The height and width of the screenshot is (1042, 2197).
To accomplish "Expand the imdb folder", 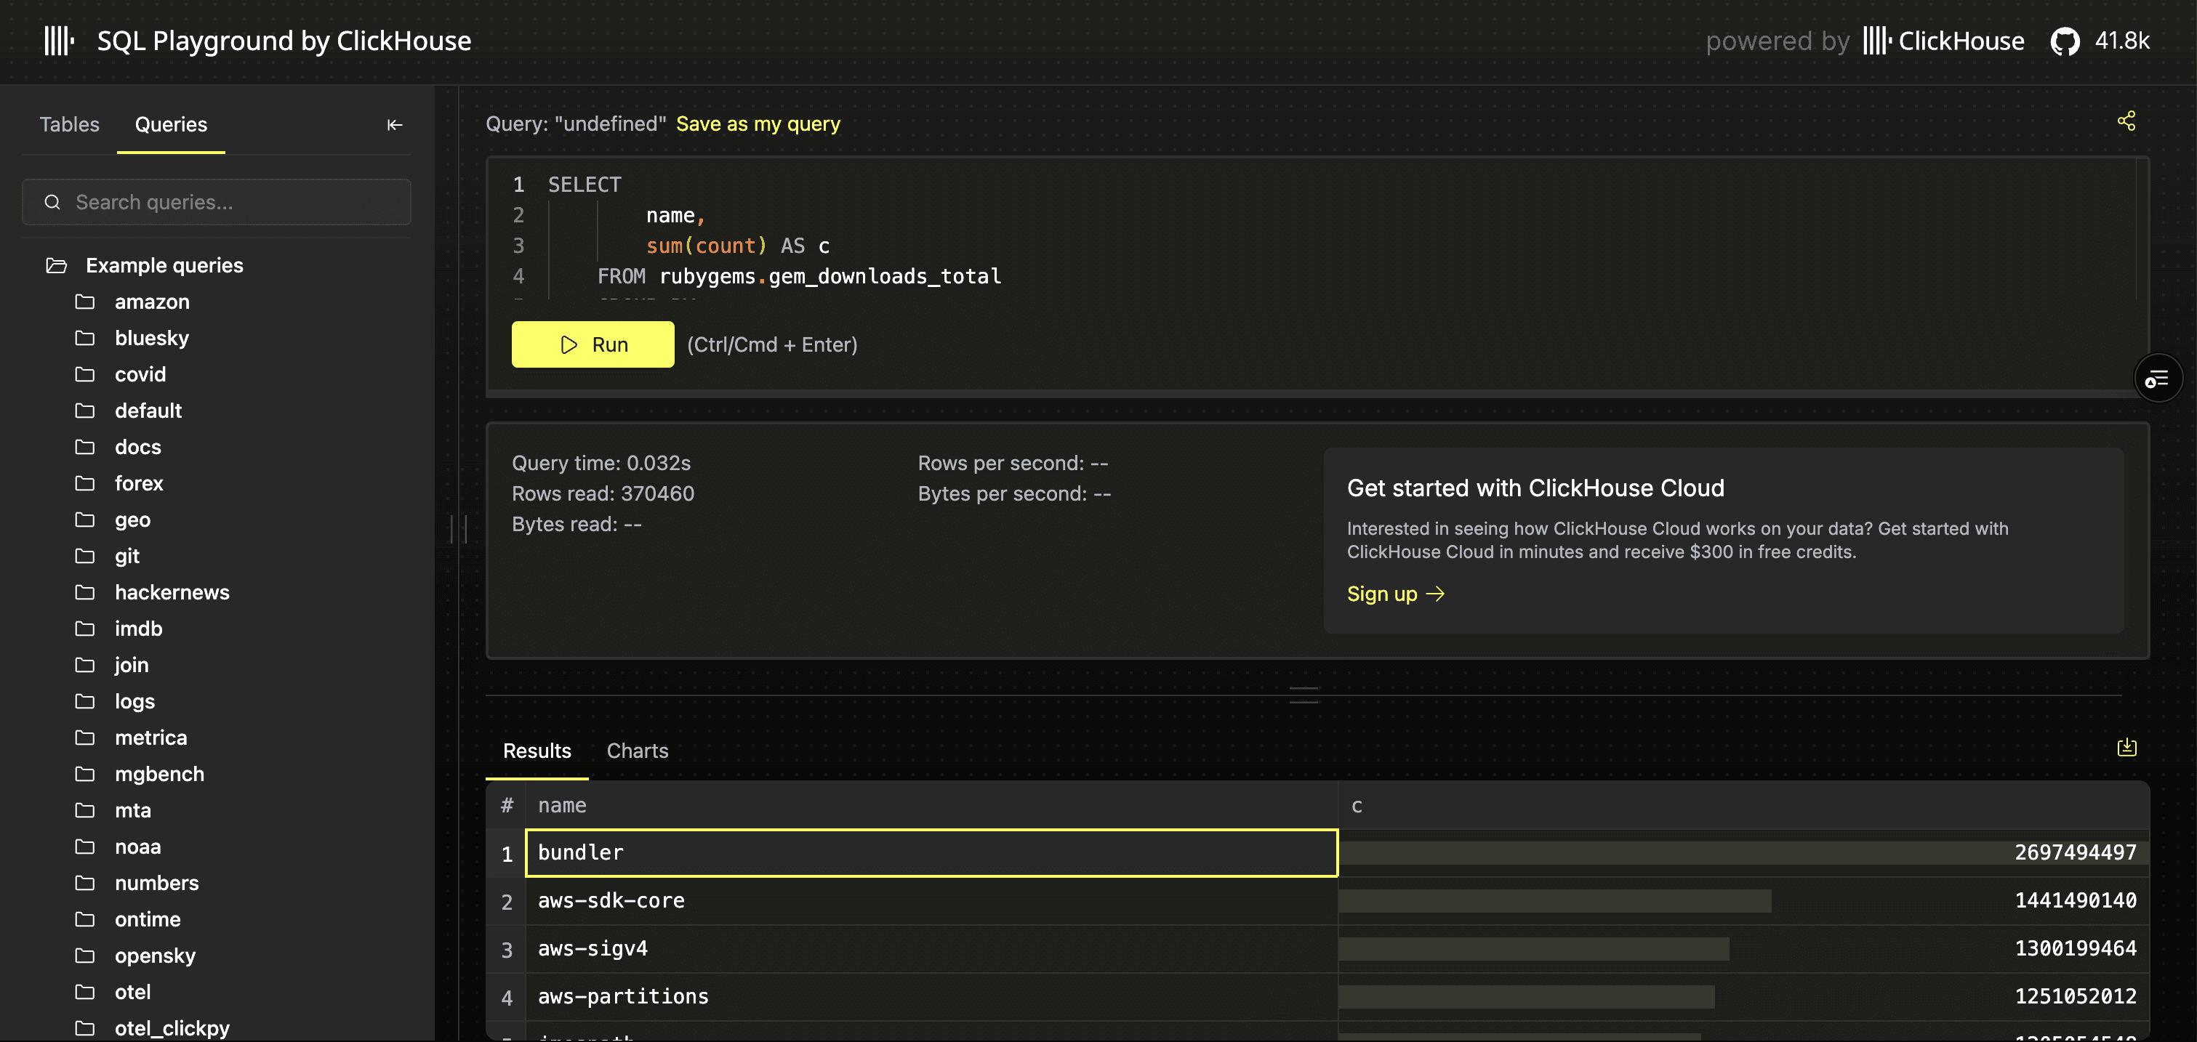I will [138, 629].
